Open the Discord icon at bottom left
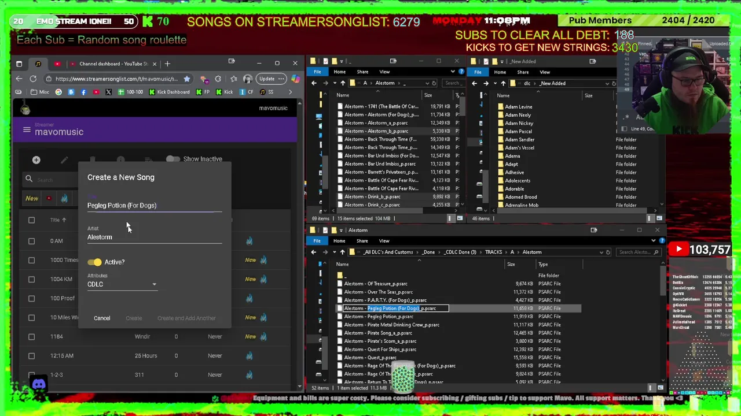This screenshot has width=741, height=416. pos(39,384)
